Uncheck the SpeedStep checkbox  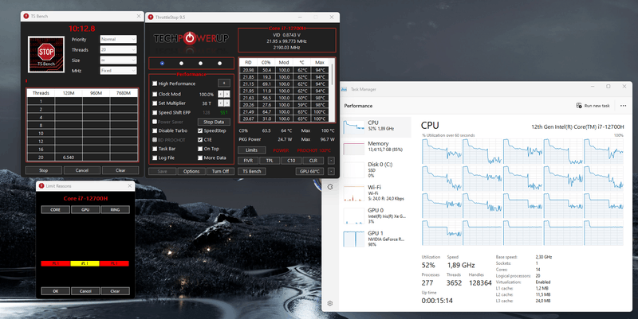[200, 130]
